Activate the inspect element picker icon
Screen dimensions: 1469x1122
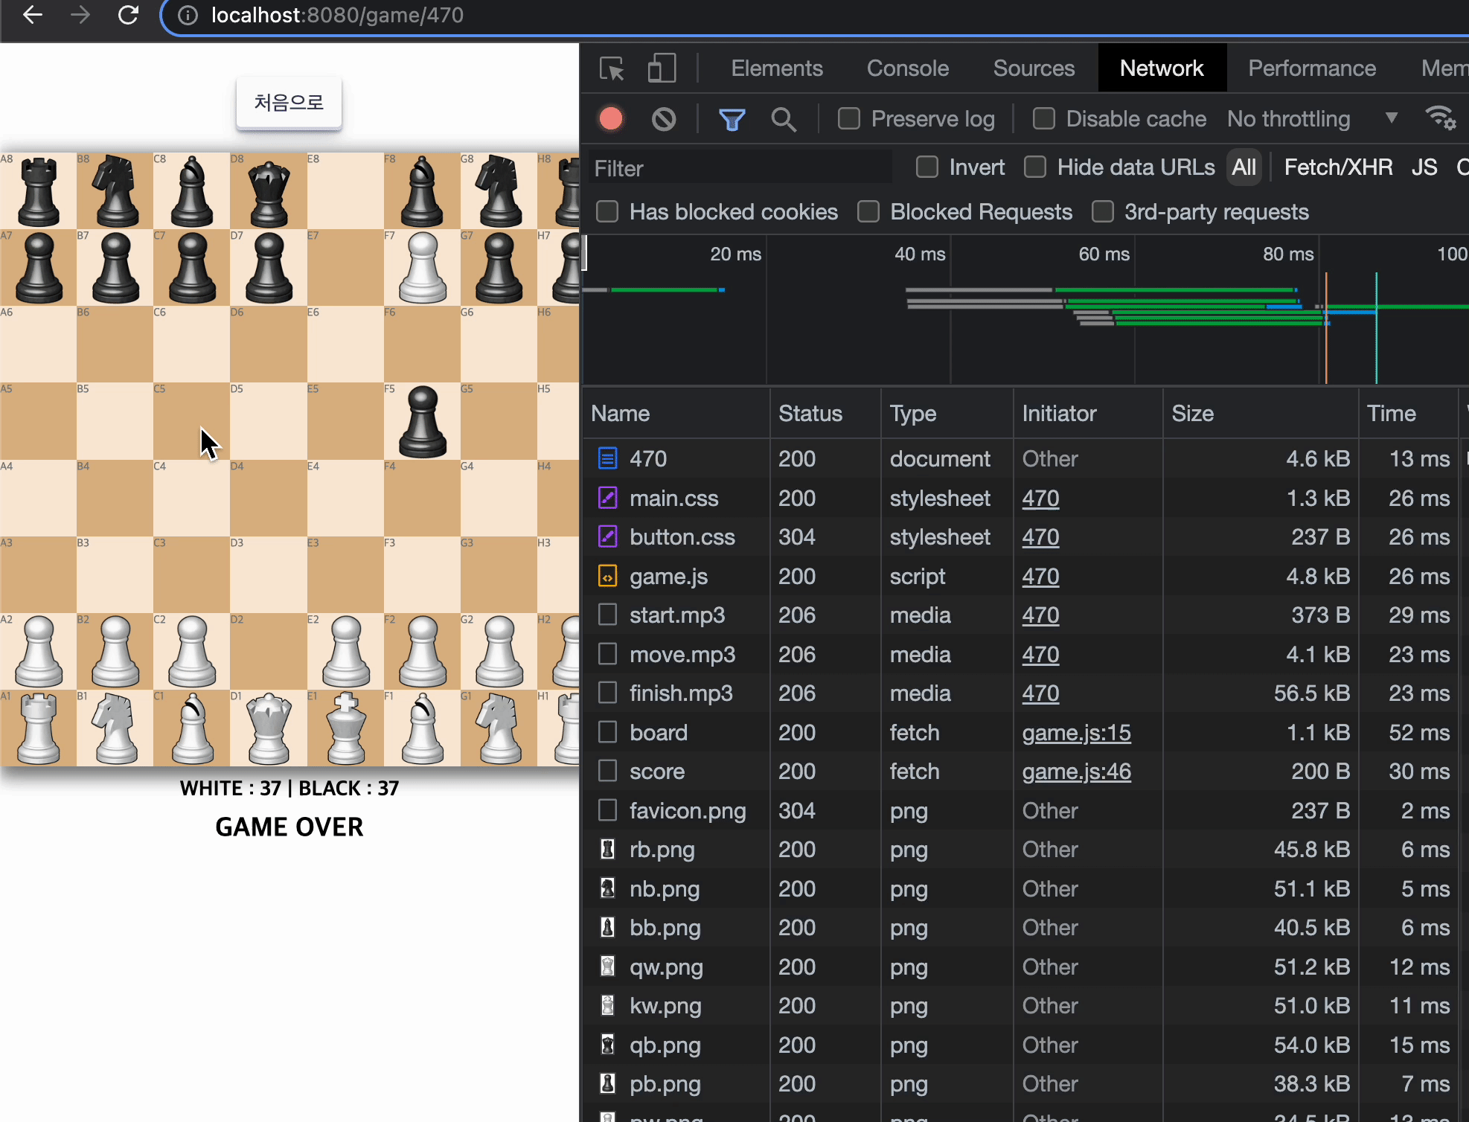coord(612,68)
